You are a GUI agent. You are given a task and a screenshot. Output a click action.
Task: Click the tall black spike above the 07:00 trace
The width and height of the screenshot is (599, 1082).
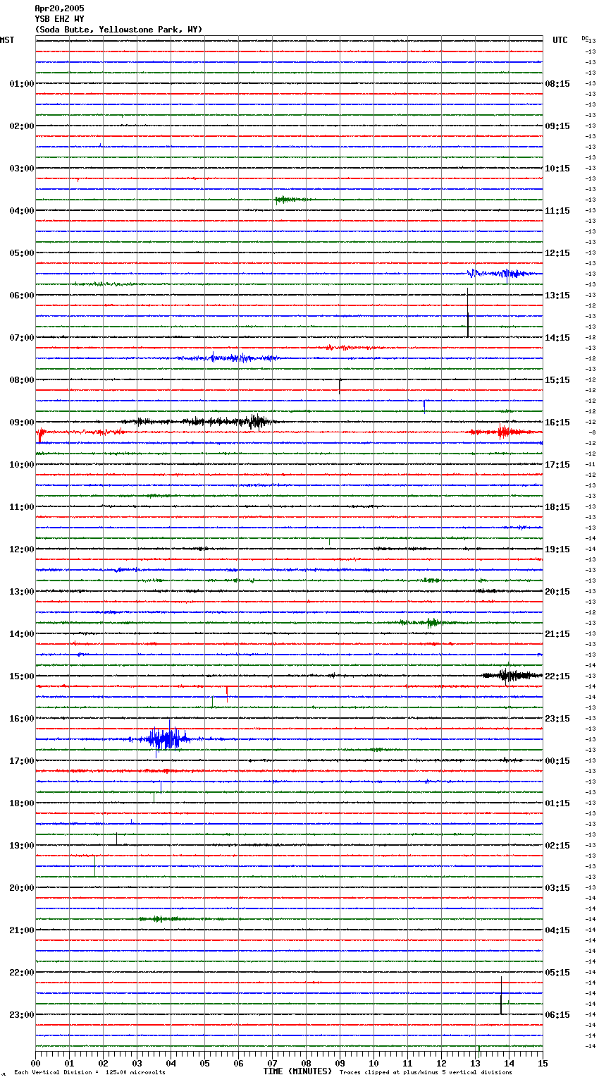[467, 312]
